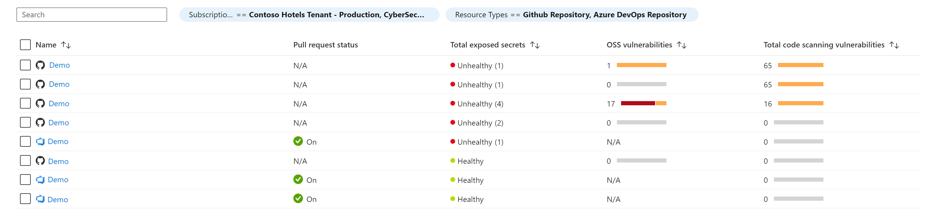
Task: Click the OSS vulnerabilities column header text
Action: point(639,45)
